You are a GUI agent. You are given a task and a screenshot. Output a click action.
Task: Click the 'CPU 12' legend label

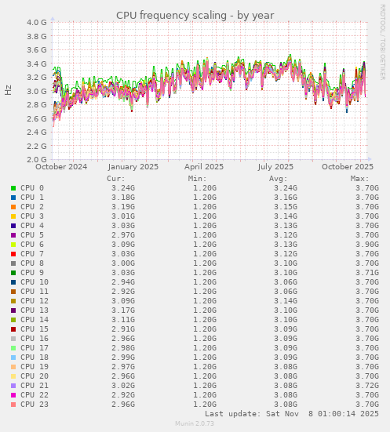[x=35, y=301]
